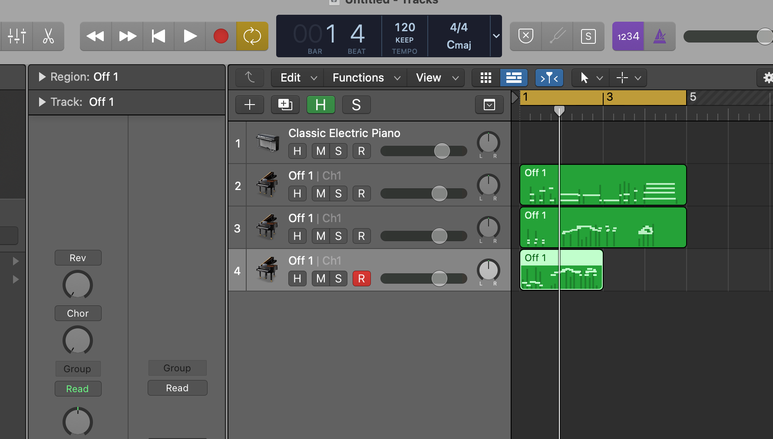773x439 pixels.
Task: Open the scissors Editors button
Action: (48, 36)
